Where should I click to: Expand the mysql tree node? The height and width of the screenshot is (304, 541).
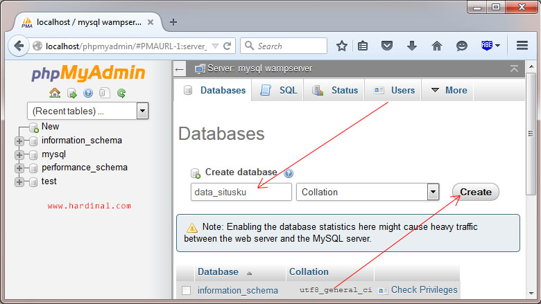tap(19, 154)
